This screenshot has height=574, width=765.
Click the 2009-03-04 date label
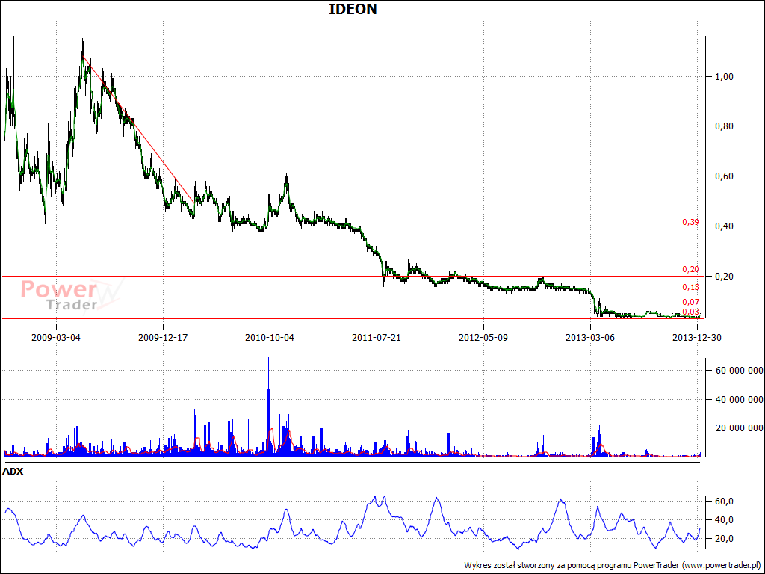tap(56, 337)
